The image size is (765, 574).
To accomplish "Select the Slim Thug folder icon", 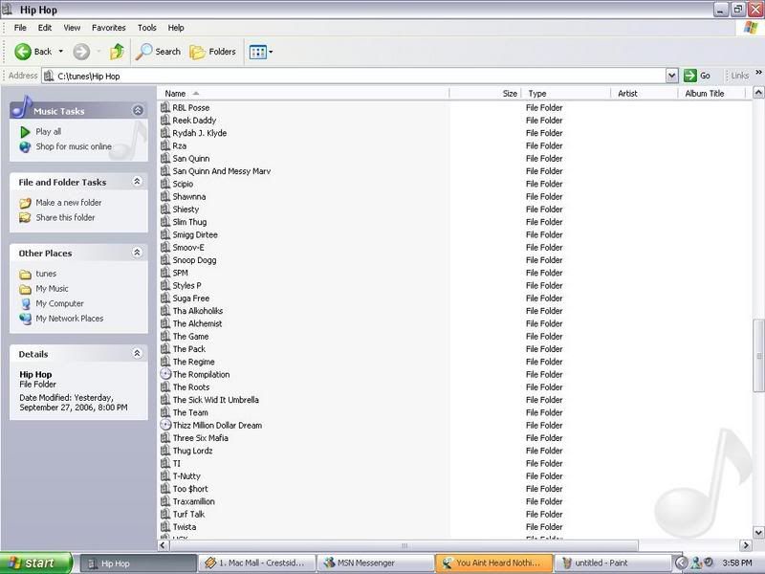I will 165,222.
